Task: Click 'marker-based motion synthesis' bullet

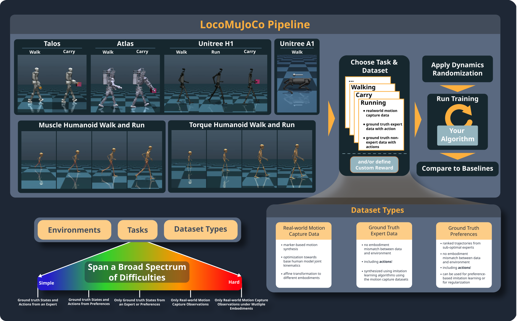Action: point(300,247)
